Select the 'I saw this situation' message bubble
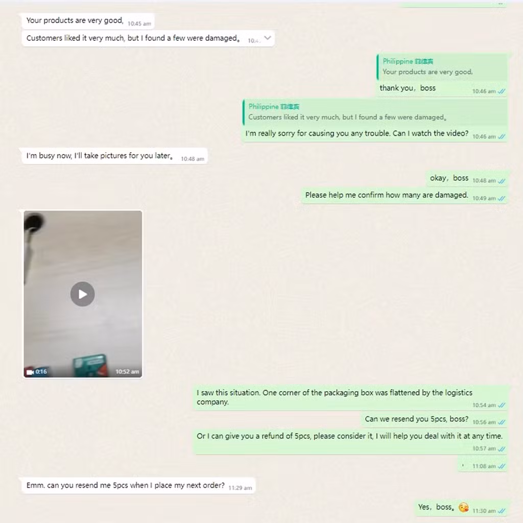Image resolution: width=523 pixels, height=523 pixels. [350, 397]
